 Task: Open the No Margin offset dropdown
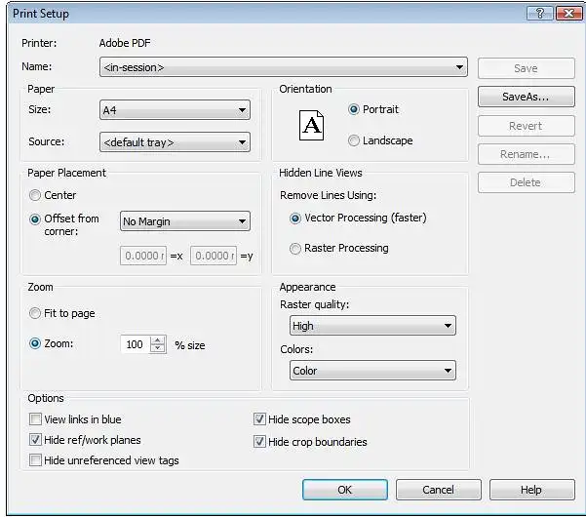pyautogui.click(x=185, y=221)
